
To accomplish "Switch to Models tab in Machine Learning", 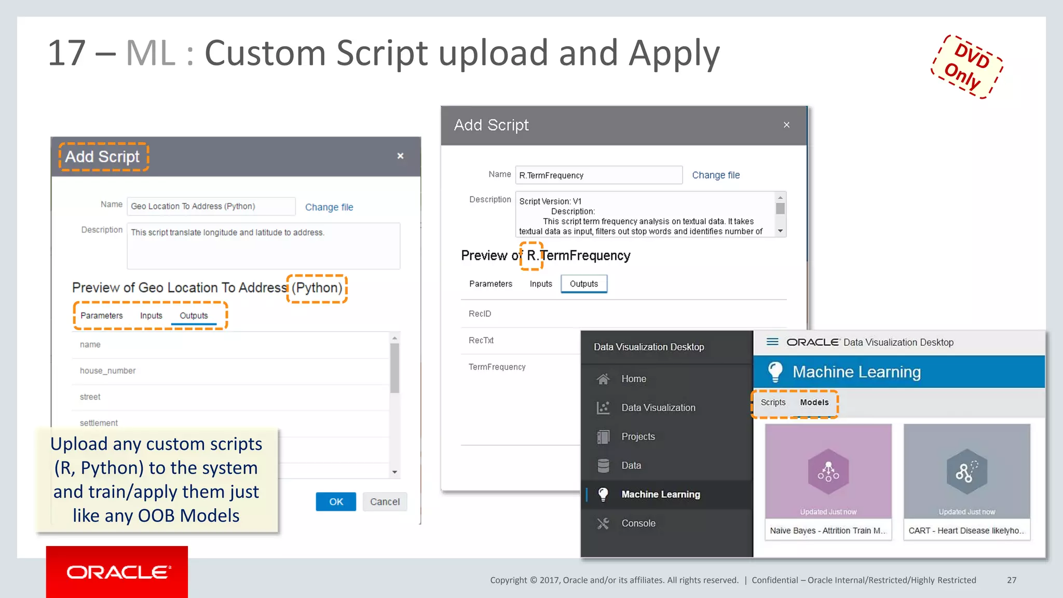I will tap(814, 402).
